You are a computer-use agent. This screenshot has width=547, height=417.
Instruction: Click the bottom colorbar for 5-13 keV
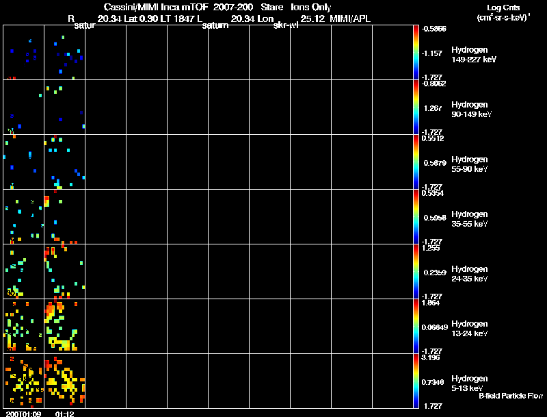pos(416,381)
